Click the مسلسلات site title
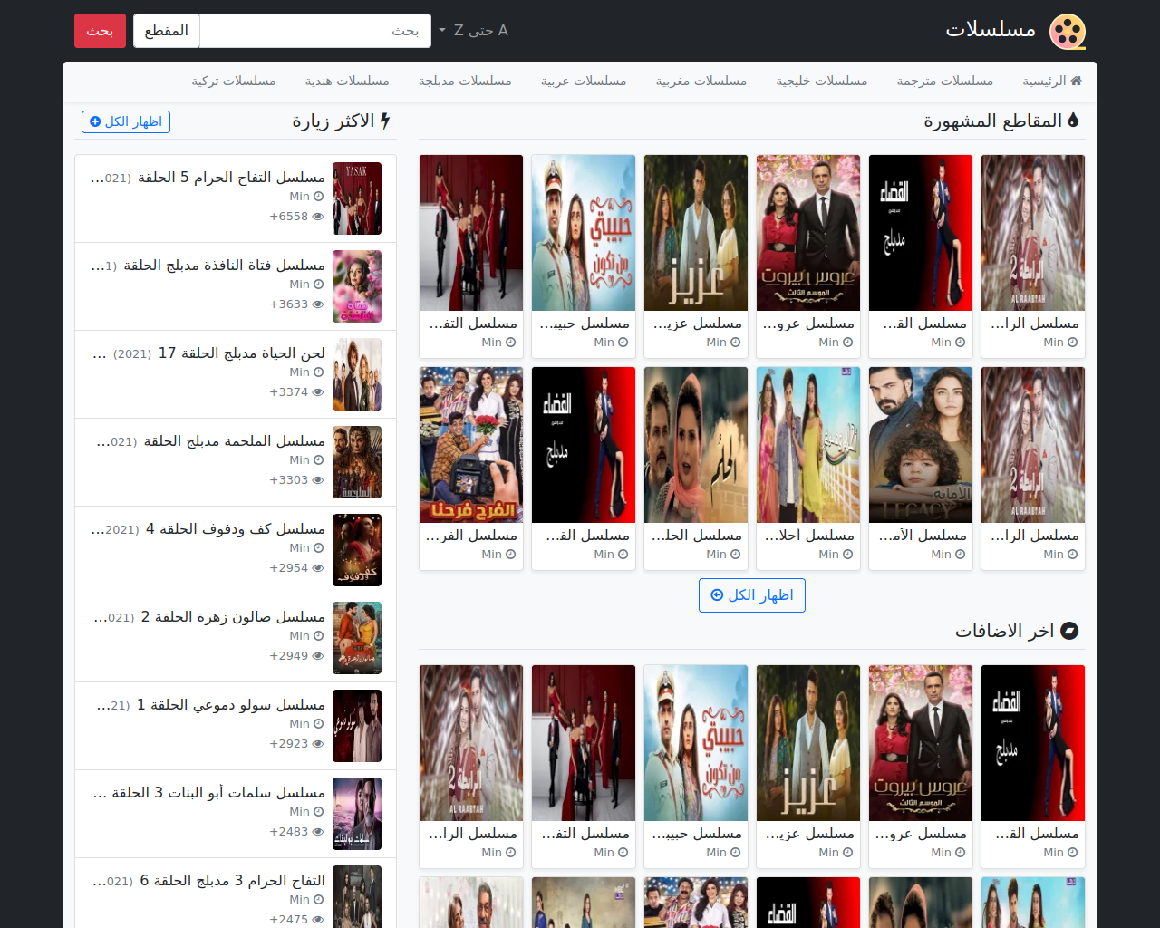 (x=991, y=30)
